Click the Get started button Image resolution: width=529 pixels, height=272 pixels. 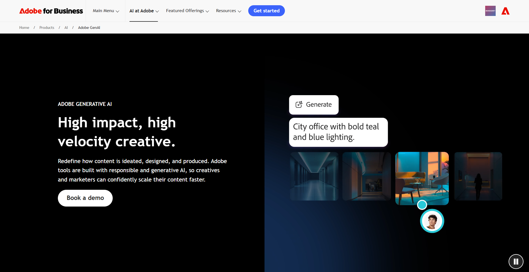tap(266, 11)
